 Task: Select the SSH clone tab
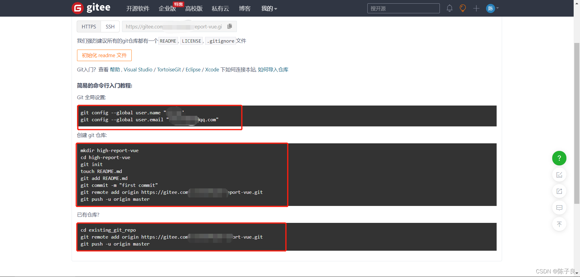110,27
